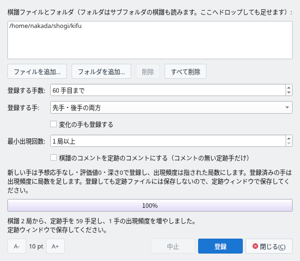Viewport: 300px width, 261px height.
Task: Click the blue 登録 button
Action: (220, 246)
